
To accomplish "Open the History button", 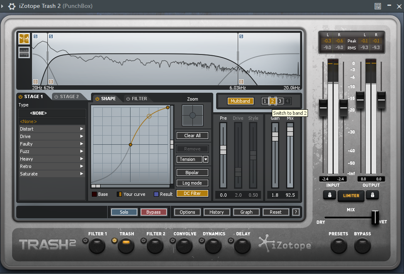I will tap(217, 212).
